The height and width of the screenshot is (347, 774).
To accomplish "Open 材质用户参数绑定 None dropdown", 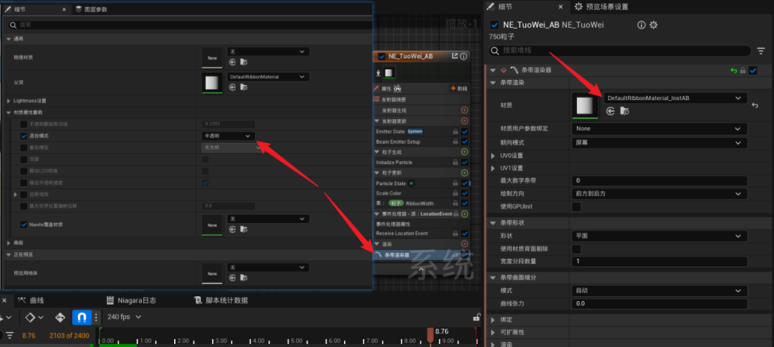I will (659, 129).
